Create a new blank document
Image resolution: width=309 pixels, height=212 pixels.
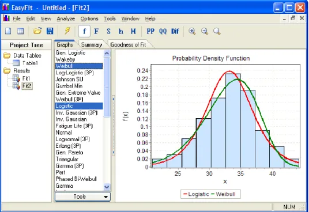click(8, 31)
